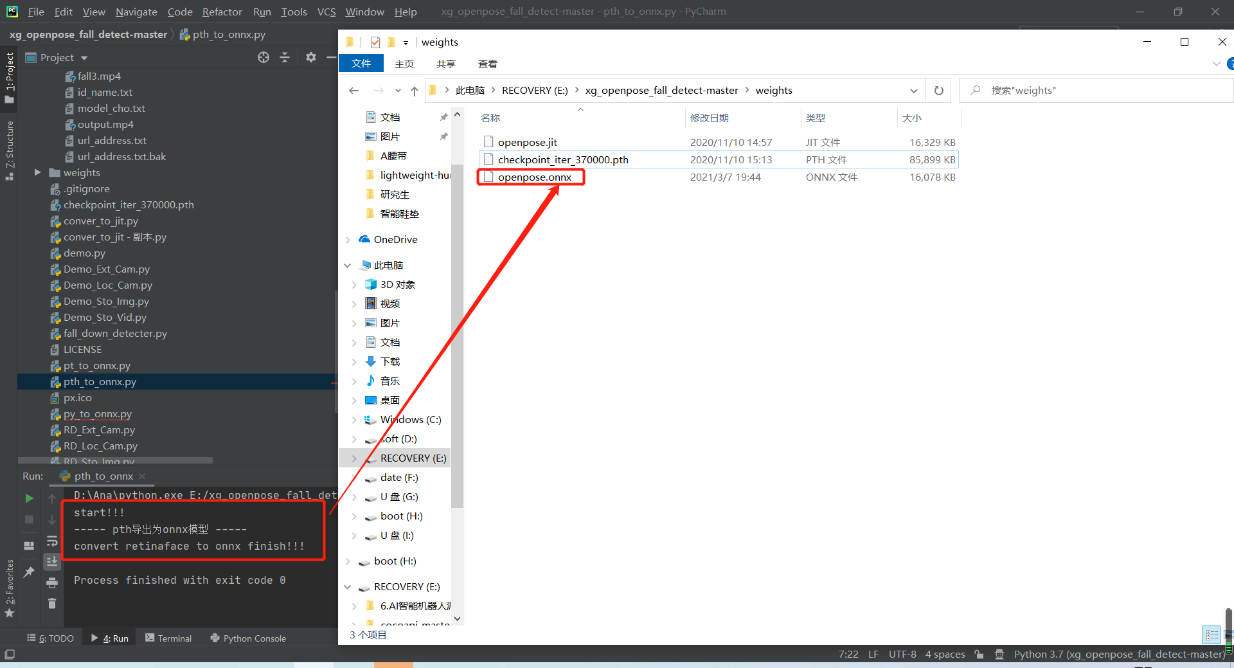Rerun the pth_to_onnx script
This screenshot has width=1234, height=668.
[x=28, y=498]
